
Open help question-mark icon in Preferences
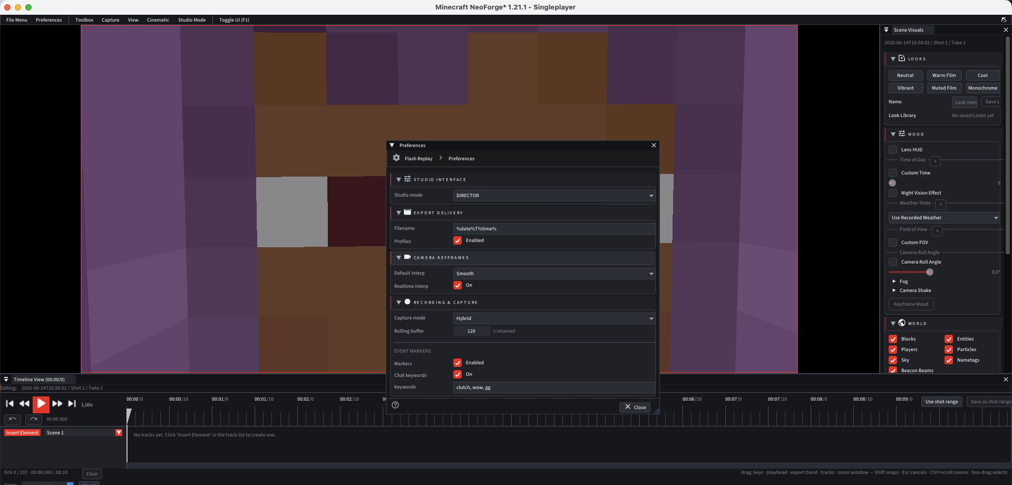[x=395, y=405]
